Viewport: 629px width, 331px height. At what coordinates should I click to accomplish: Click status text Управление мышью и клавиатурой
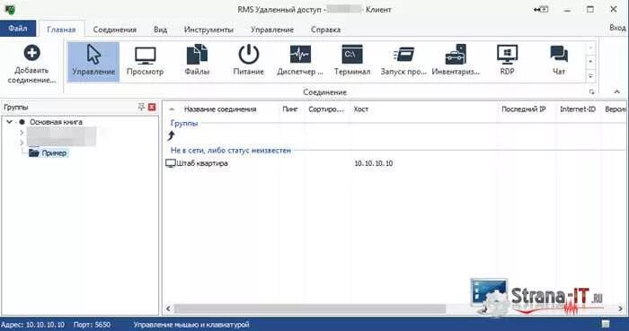tap(191, 324)
